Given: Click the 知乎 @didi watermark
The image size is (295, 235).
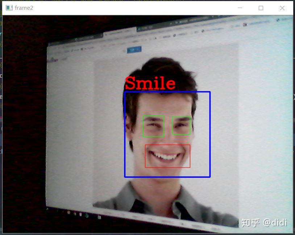Looking at the screenshot, I should pyautogui.click(x=264, y=223).
